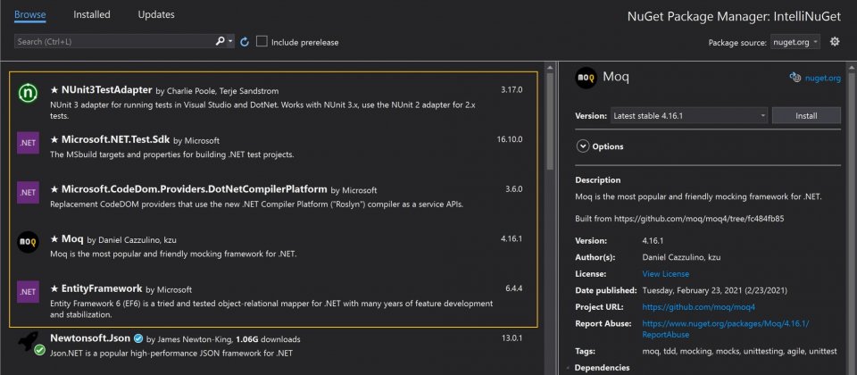This screenshot has height=375, width=857.
Task: Click the version number 16.10.0
Action: [x=510, y=139]
